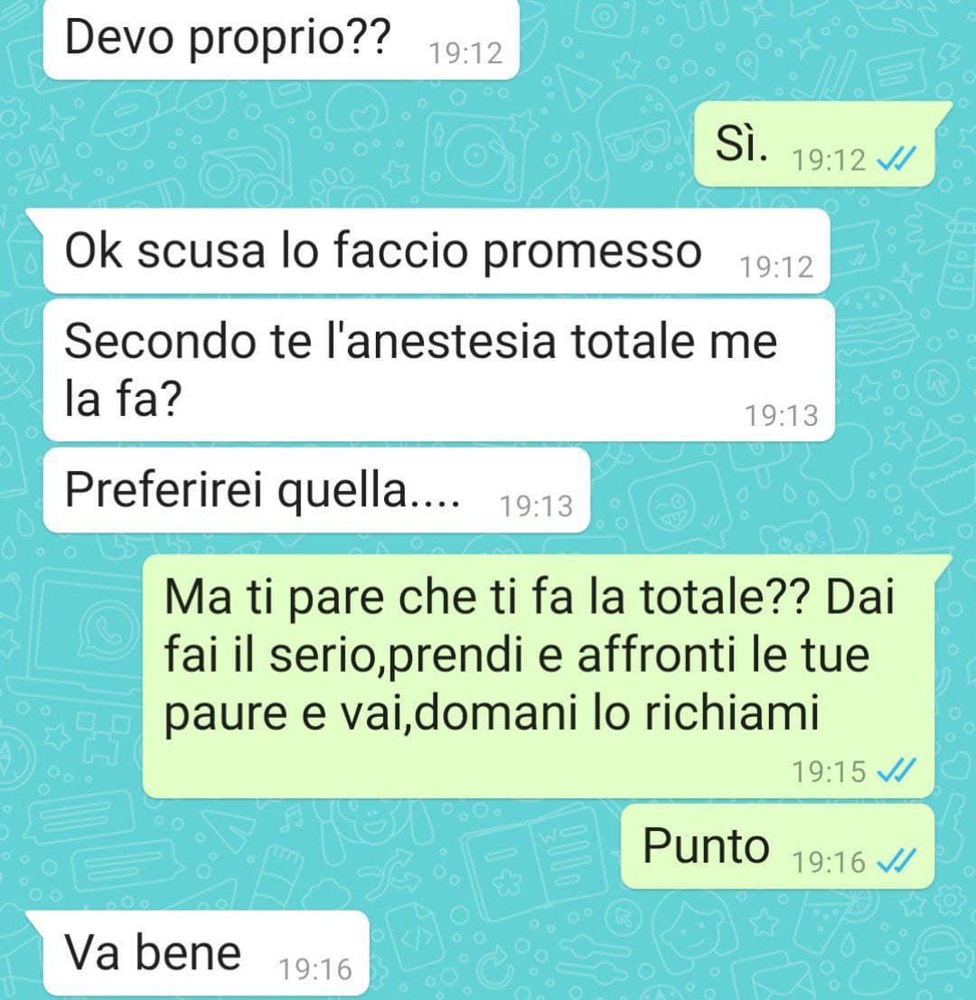This screenshot has width=976, height=1000.
Task: Click the read receipt checkmarks beside 'Punto'
Action: click(896, 862)
